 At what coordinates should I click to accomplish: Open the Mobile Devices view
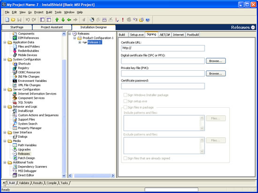(28, 55)
